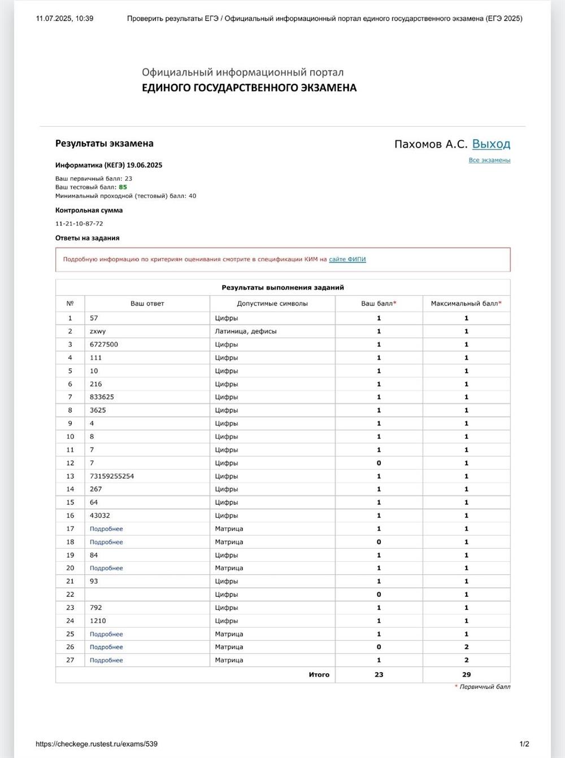Click the maximum total 29 in Итого row
Image resolution: width=565 pixels, height=758 pixels.
[x=466, y=675]
